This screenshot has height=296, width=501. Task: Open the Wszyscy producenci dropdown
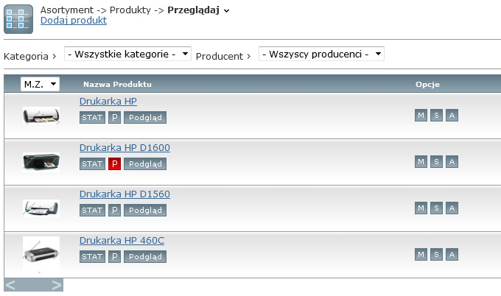pyautogui.click(x=321, y=54)
